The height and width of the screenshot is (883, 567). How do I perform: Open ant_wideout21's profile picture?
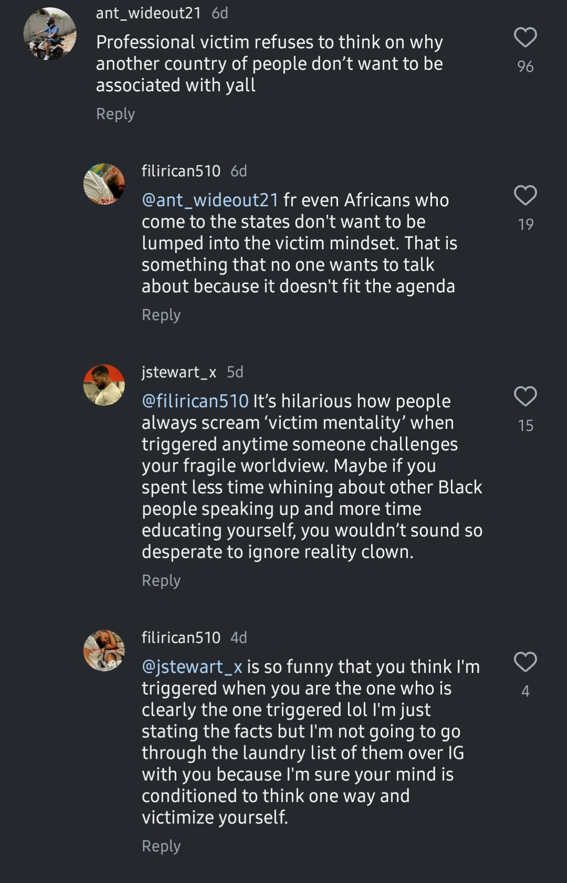(x=50, y=34)
